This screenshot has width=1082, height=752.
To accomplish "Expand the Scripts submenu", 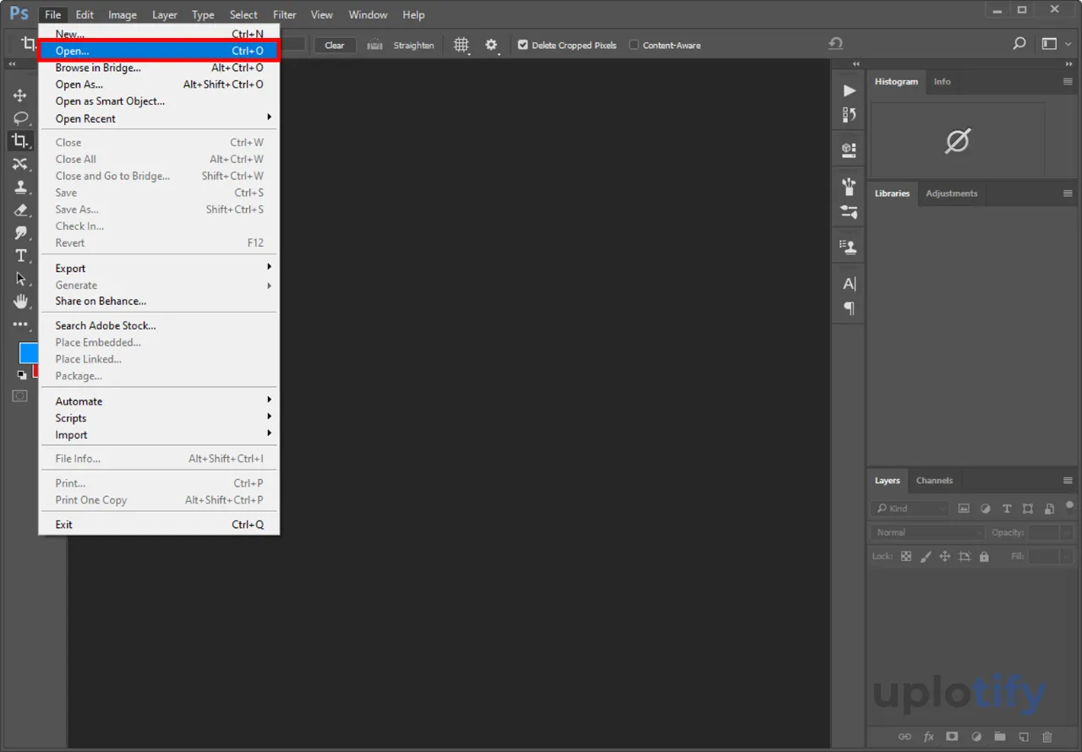I will pyautogui.click(x=159, y=418).
